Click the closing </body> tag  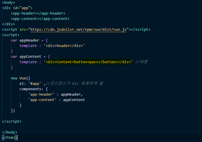coord(10,132)
